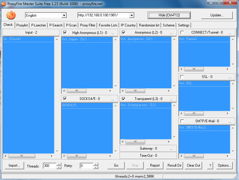Click the Input - 2 header button
The height and width of the screenshot is (180, 239).
(31, 32)
